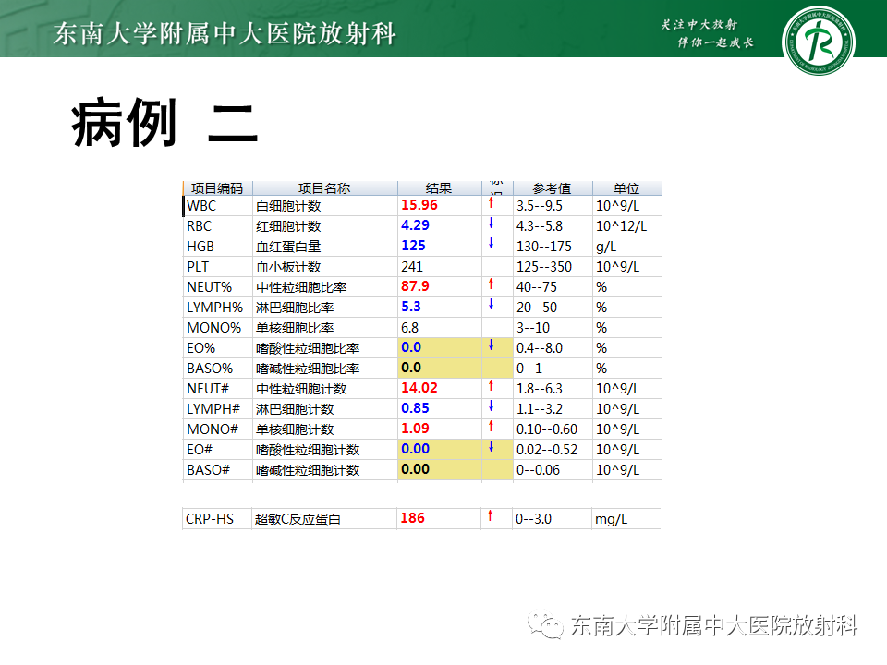The image size is (887, 665).
Task: Click the reference range 0.10--0.60
Action: coord(547,429)
